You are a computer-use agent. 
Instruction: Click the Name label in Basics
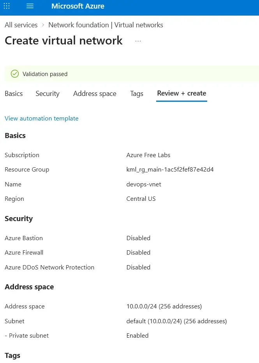pyautogui.click(x=13, y=184)
